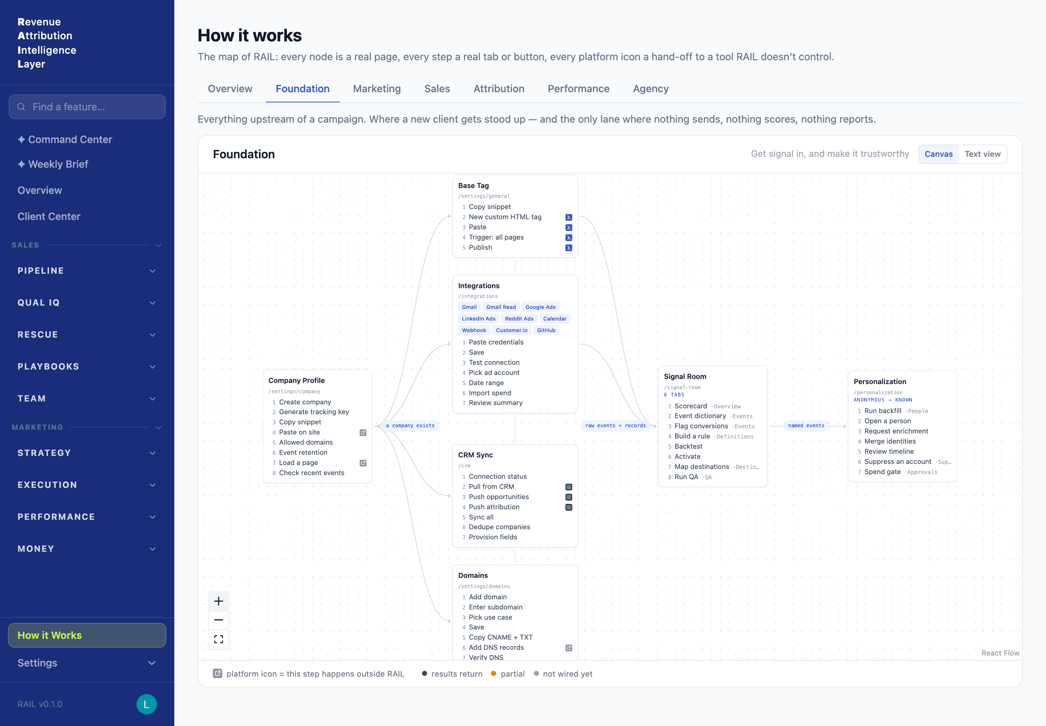1046x726 pixels.
Task: Click the CRM icon beside Push opportunities
Action: pyautogui.click(x=568, y=497)
